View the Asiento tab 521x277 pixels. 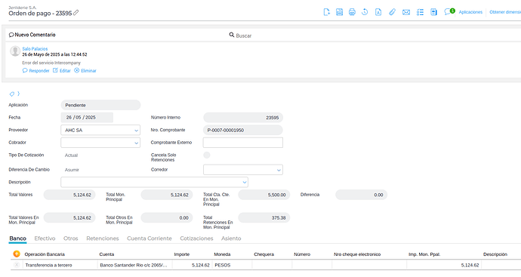231,239
